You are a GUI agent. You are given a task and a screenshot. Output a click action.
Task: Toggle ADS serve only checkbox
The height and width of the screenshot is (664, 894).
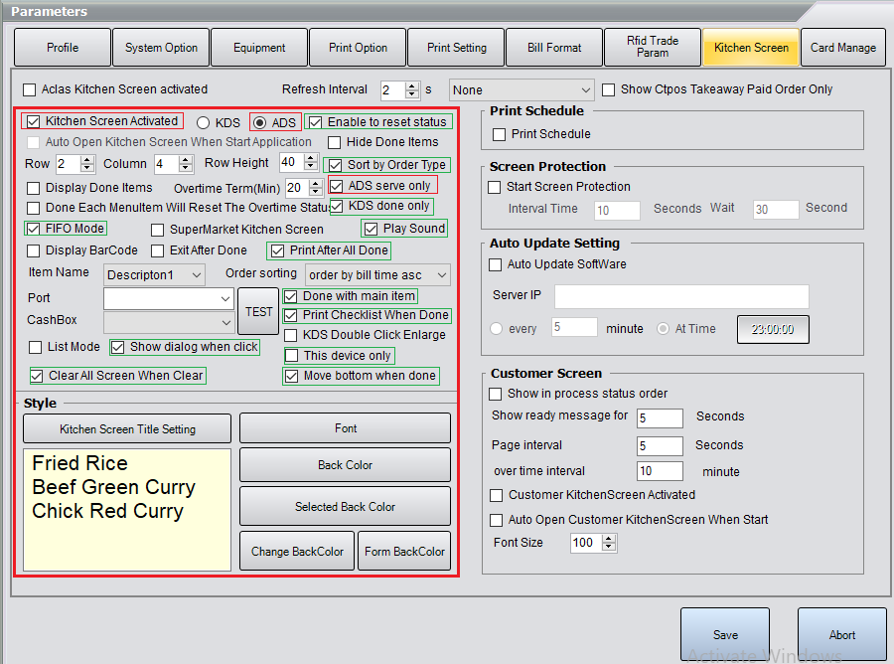[337, 186]
